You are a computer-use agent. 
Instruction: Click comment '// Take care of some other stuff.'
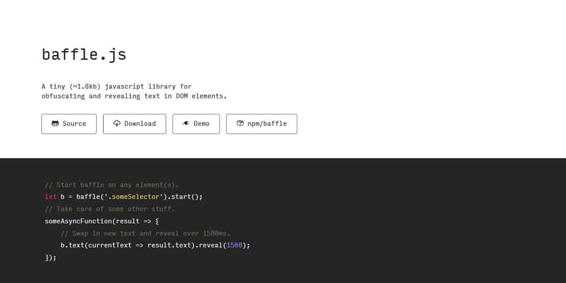pos(110,209)
